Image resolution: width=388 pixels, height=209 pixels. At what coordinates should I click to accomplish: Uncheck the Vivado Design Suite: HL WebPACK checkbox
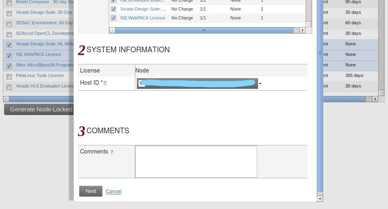click(9, 45)
